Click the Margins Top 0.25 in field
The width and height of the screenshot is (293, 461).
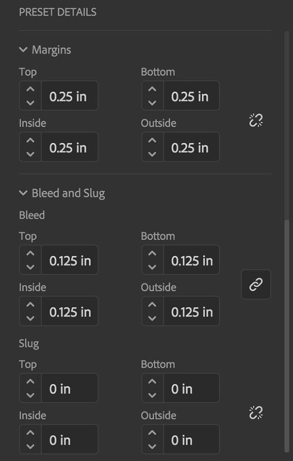[x=69, y=96]
